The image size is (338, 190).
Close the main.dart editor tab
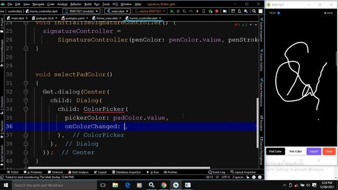27,18
